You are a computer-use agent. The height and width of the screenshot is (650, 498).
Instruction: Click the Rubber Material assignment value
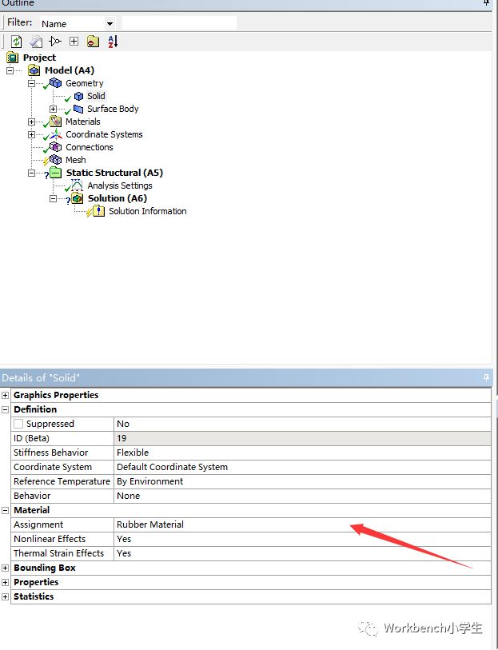[x=150, y=524]
